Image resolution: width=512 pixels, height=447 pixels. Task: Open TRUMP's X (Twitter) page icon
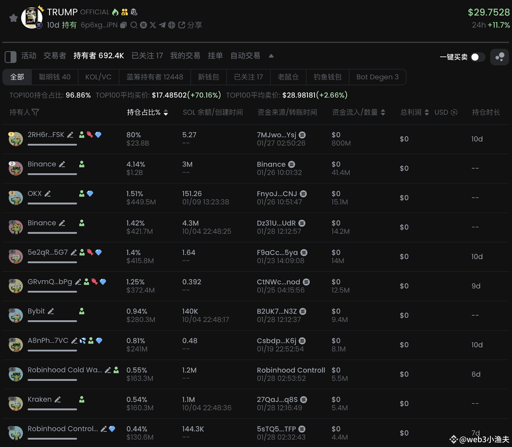coord(153,25)
